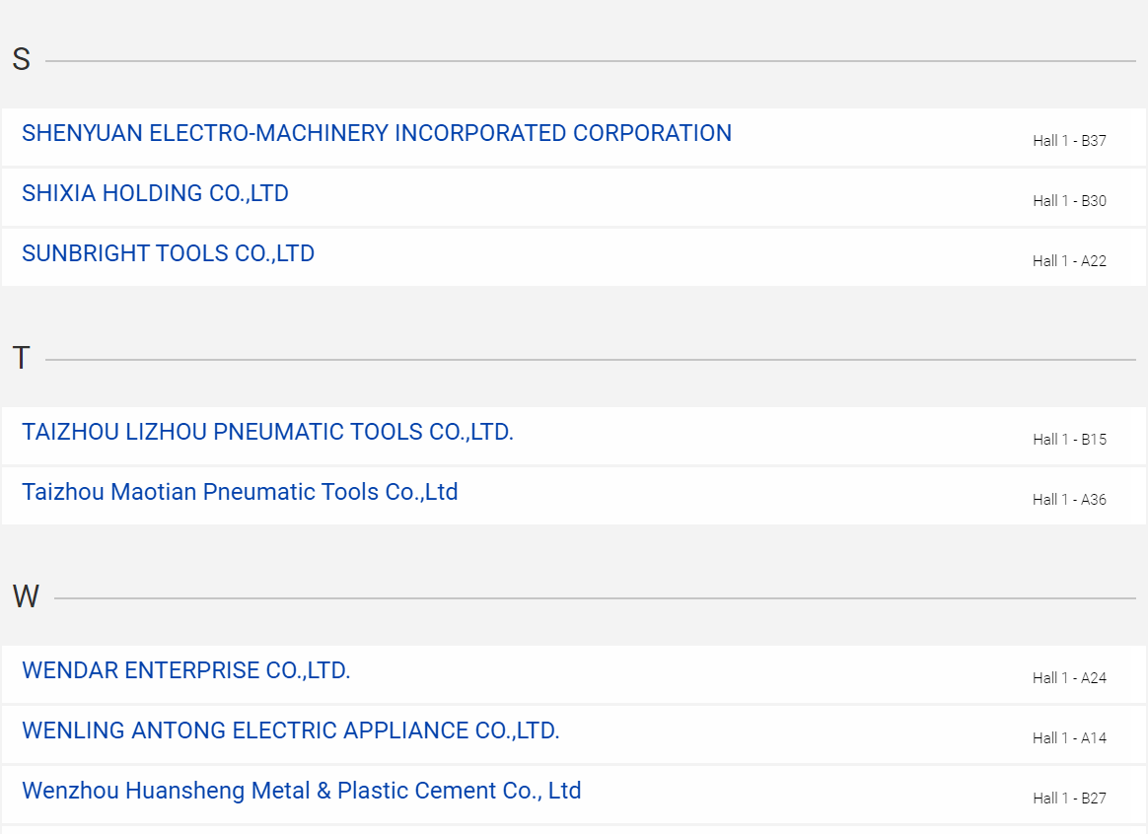Click the Hall 1 - A22 booth label
The image size is (1148, 834).
(x=1069, y=260)
